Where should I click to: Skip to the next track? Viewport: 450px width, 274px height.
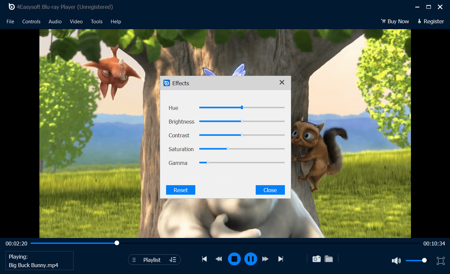point(281,259)
